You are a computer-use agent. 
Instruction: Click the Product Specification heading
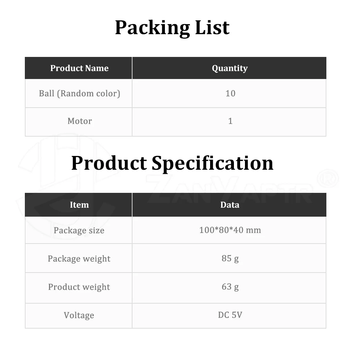pyautogui.click(x=172, y=163)
